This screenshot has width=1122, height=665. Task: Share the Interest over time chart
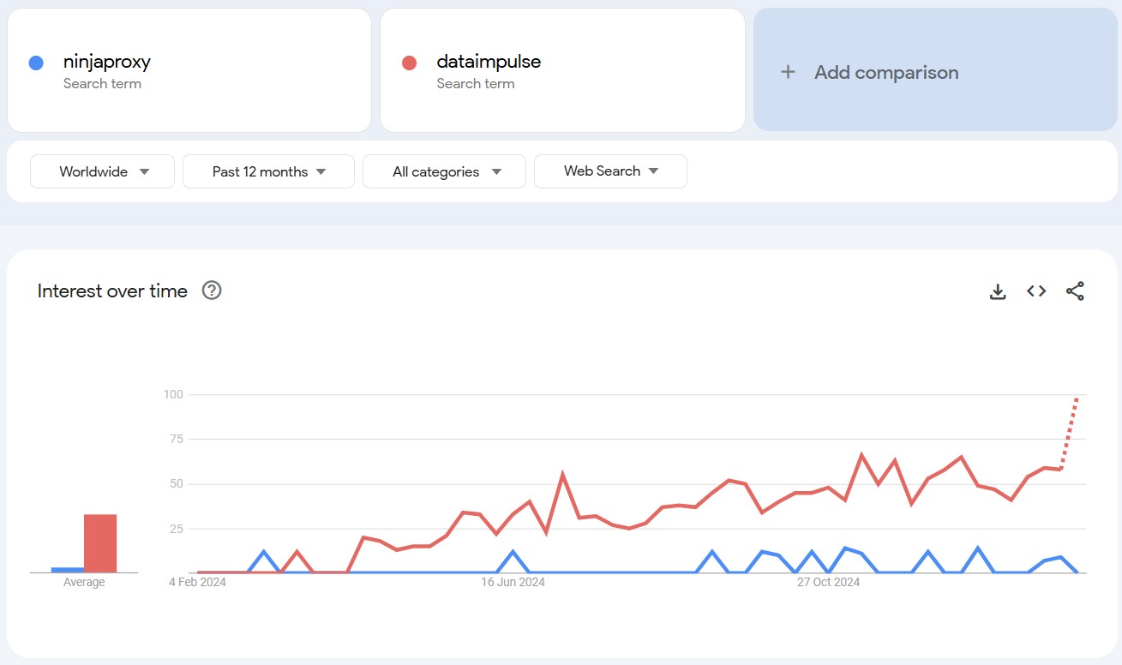pos(1075,291)
